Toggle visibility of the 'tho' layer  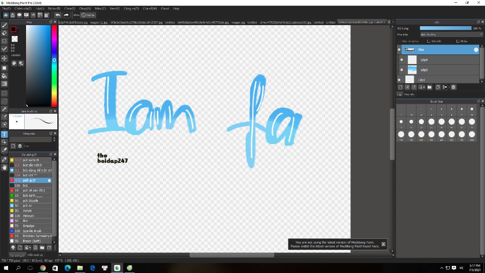tap(399, 49)
